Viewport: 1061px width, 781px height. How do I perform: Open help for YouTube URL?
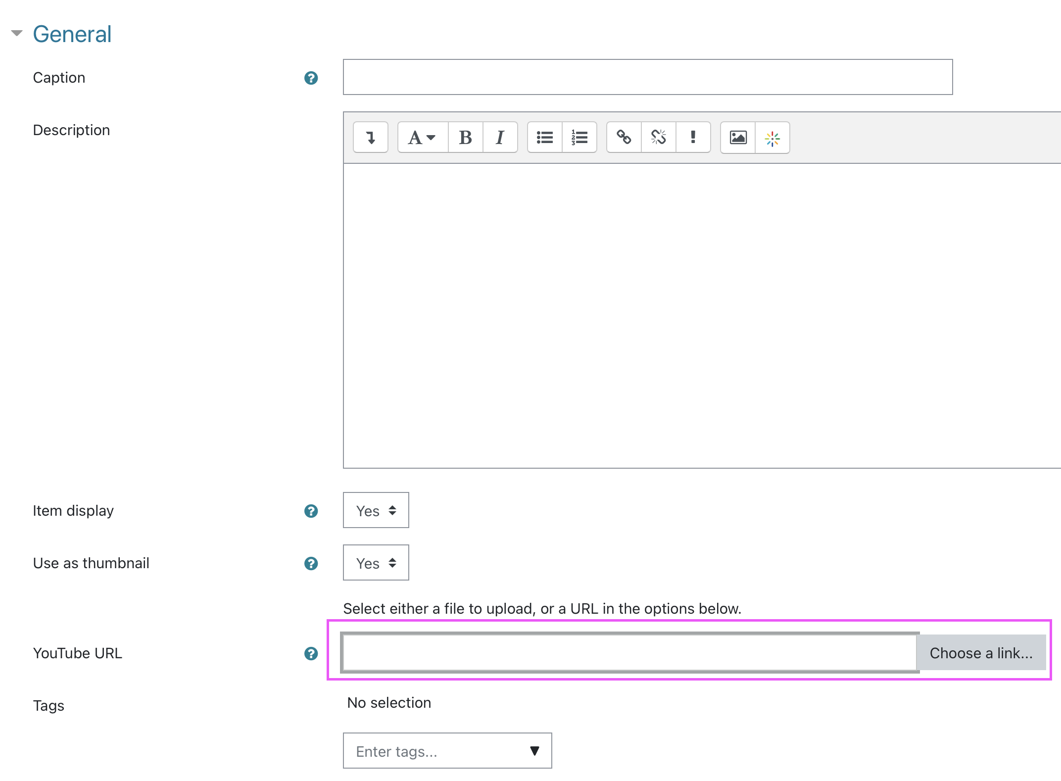311,653
